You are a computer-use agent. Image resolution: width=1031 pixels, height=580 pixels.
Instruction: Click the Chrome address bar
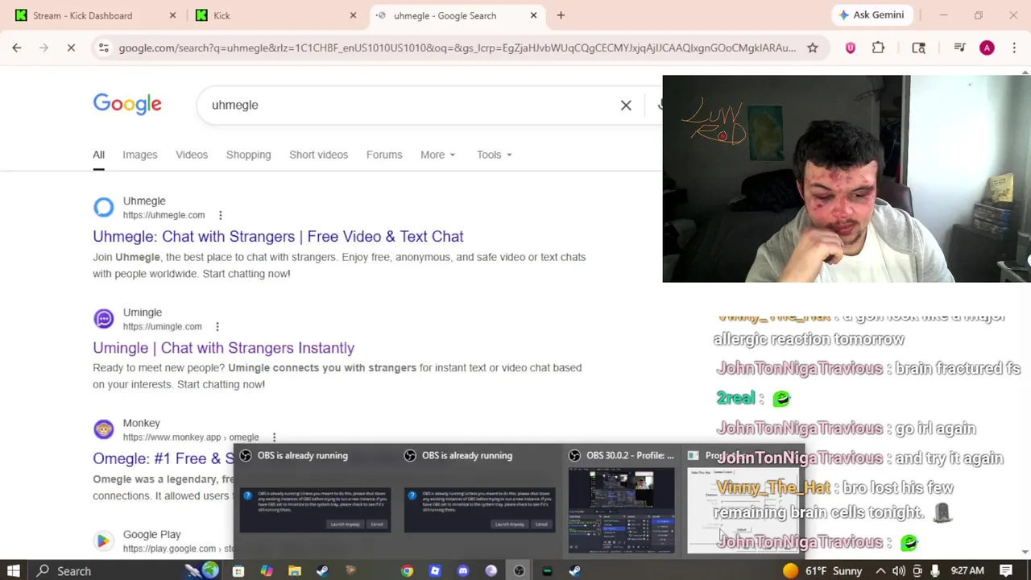tap(457, 48)
